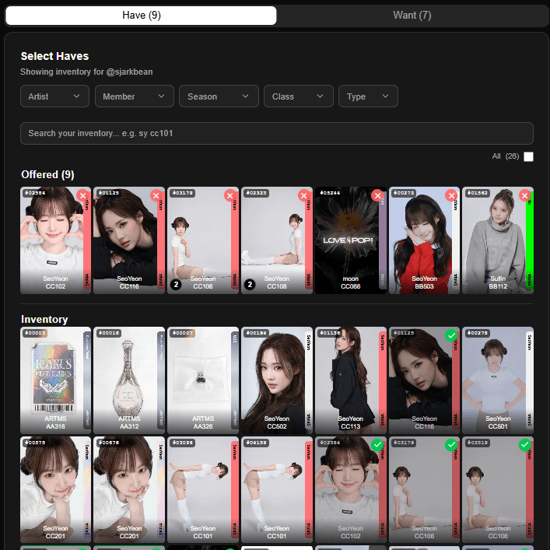Select inventory card SeoYeon CC201 #00575
The width and height of the screenshot is (550, 550).
click(55, 490)
